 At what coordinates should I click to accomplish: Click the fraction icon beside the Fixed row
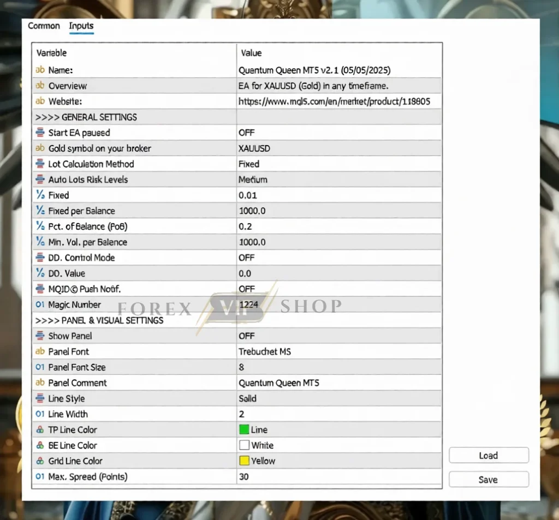40,195
